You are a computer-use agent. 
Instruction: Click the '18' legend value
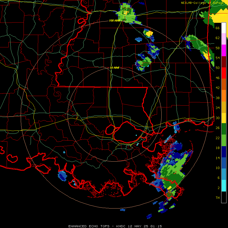click(218, 148)
